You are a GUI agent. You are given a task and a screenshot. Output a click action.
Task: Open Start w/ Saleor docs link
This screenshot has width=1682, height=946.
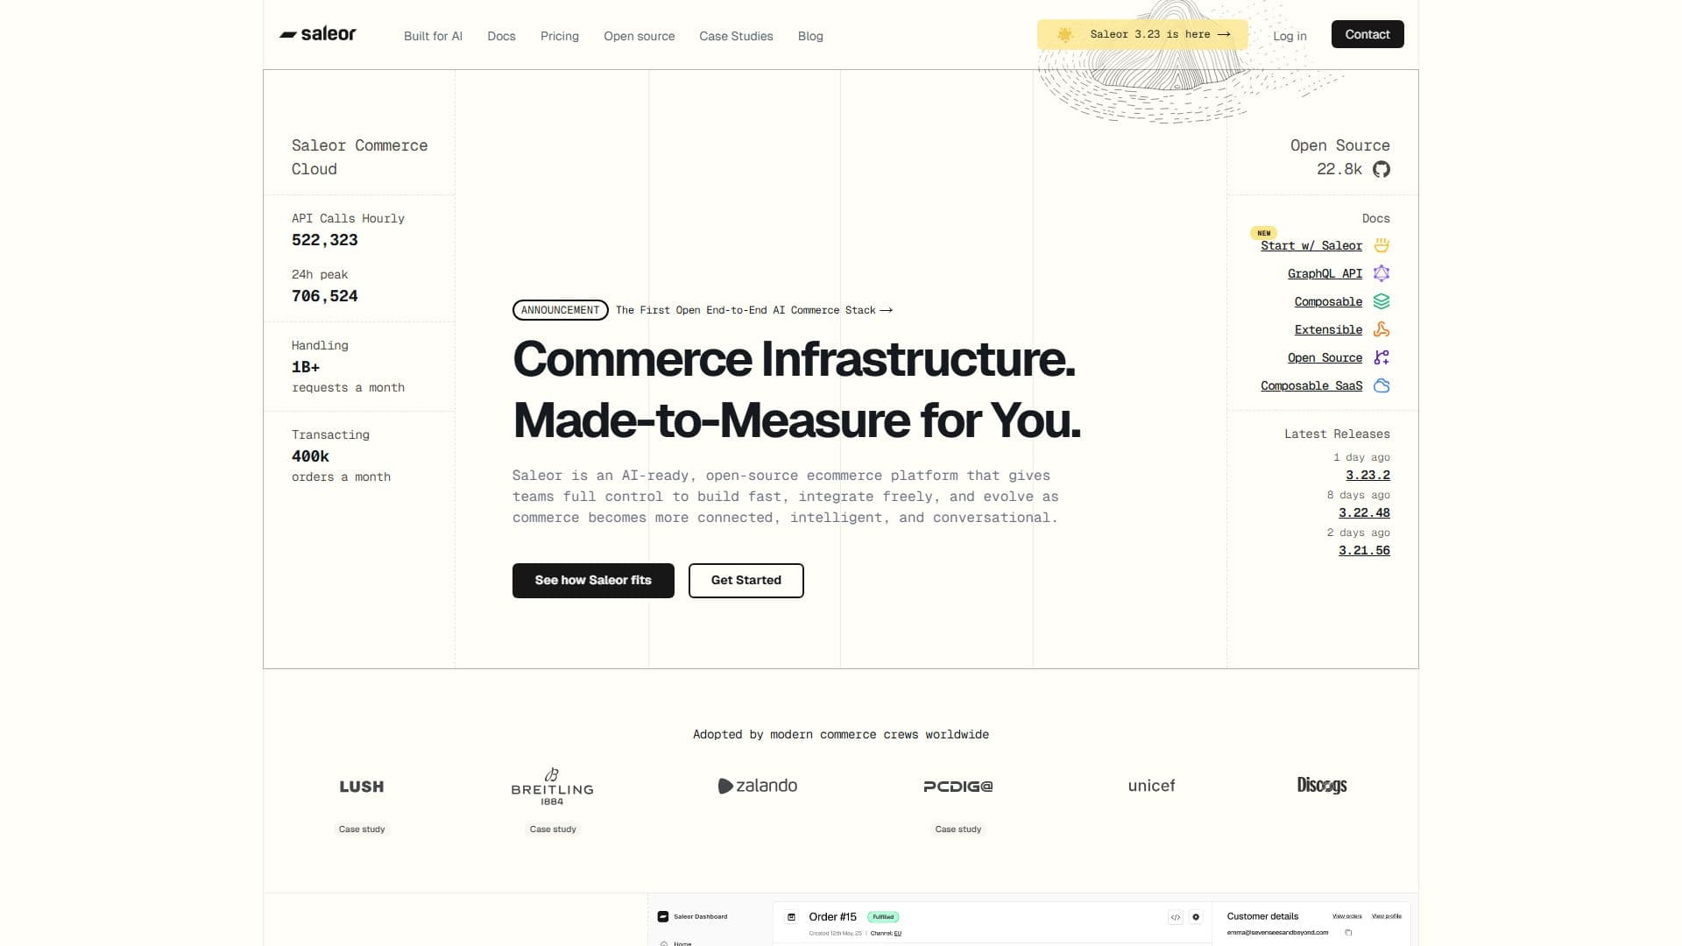1311,246
